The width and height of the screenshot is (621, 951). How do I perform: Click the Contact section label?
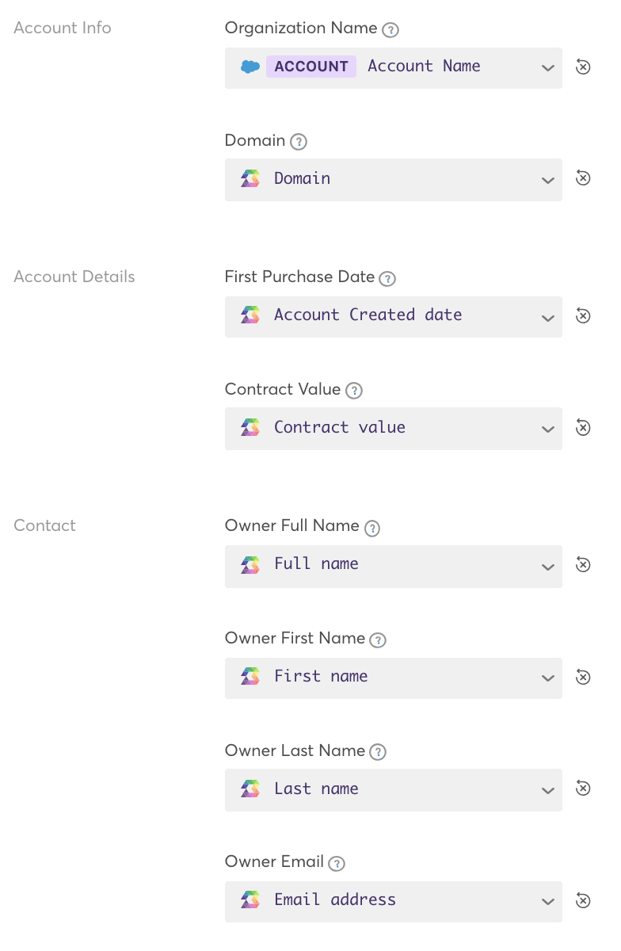click(44, 525)
